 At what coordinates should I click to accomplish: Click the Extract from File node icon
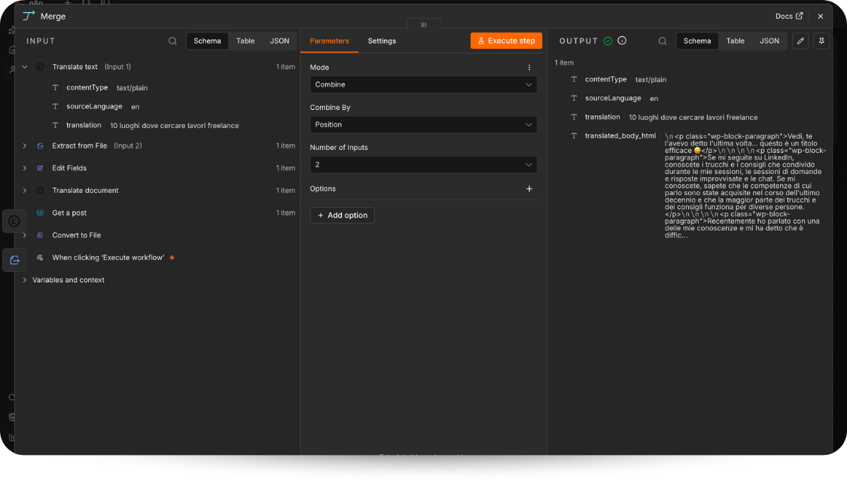[x=40, y=146]
